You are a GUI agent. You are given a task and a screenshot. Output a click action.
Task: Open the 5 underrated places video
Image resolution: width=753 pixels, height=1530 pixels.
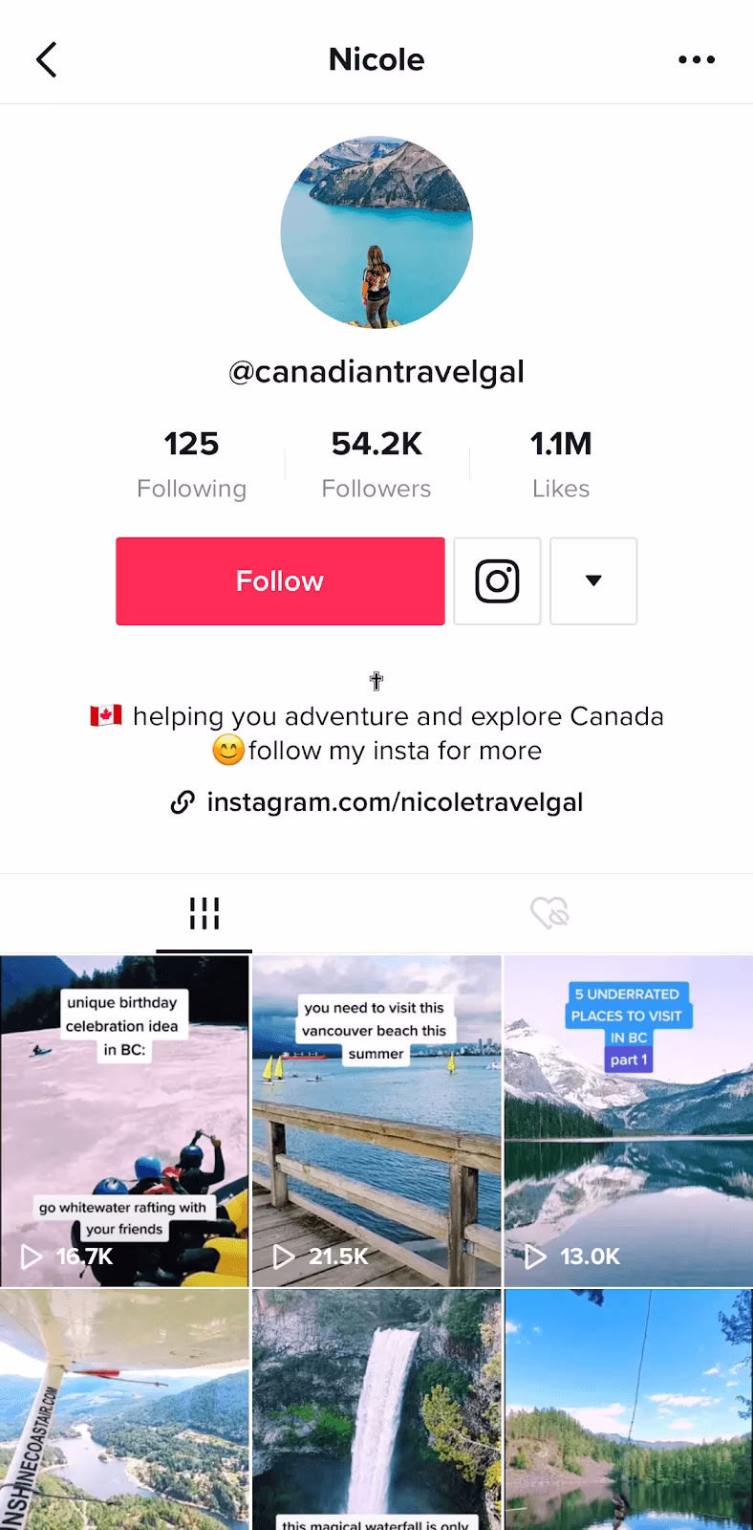(629, 1121)
